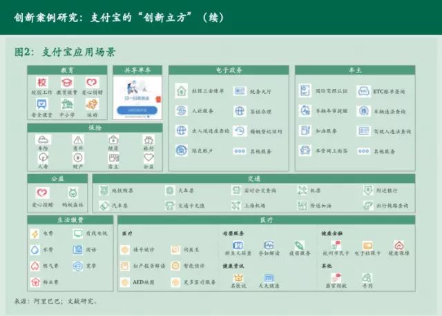Click the 母婴服务 subheading text
This screenshot has height=316, width=442.
coord(233,233)
